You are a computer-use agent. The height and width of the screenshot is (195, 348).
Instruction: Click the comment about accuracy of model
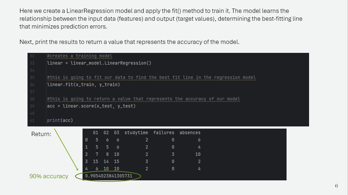tap(143, 99)
